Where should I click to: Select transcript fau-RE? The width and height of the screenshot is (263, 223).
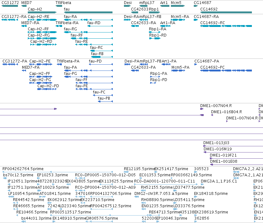[x=82, y=41]
